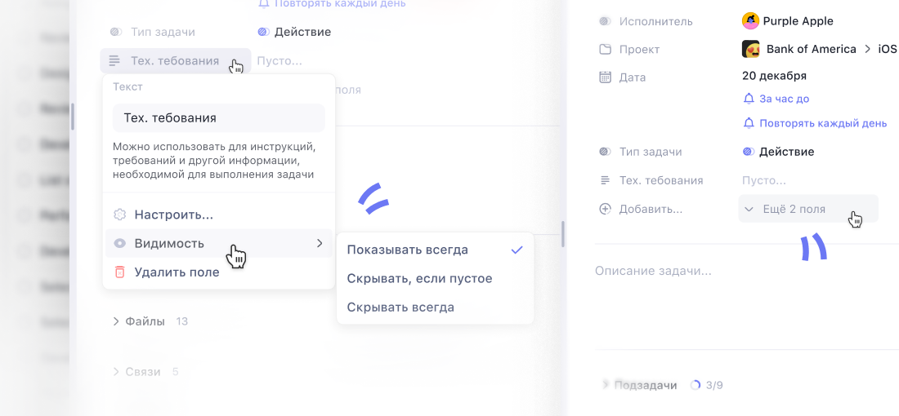The image size is (899, 416).
Task: Click the vertical scrollbar at left panel edge
Action: (x=73, y=116)
